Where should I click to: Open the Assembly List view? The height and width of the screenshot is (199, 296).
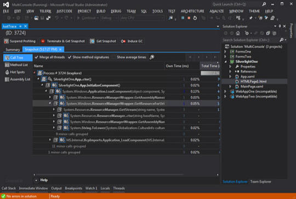pos(18,79)
